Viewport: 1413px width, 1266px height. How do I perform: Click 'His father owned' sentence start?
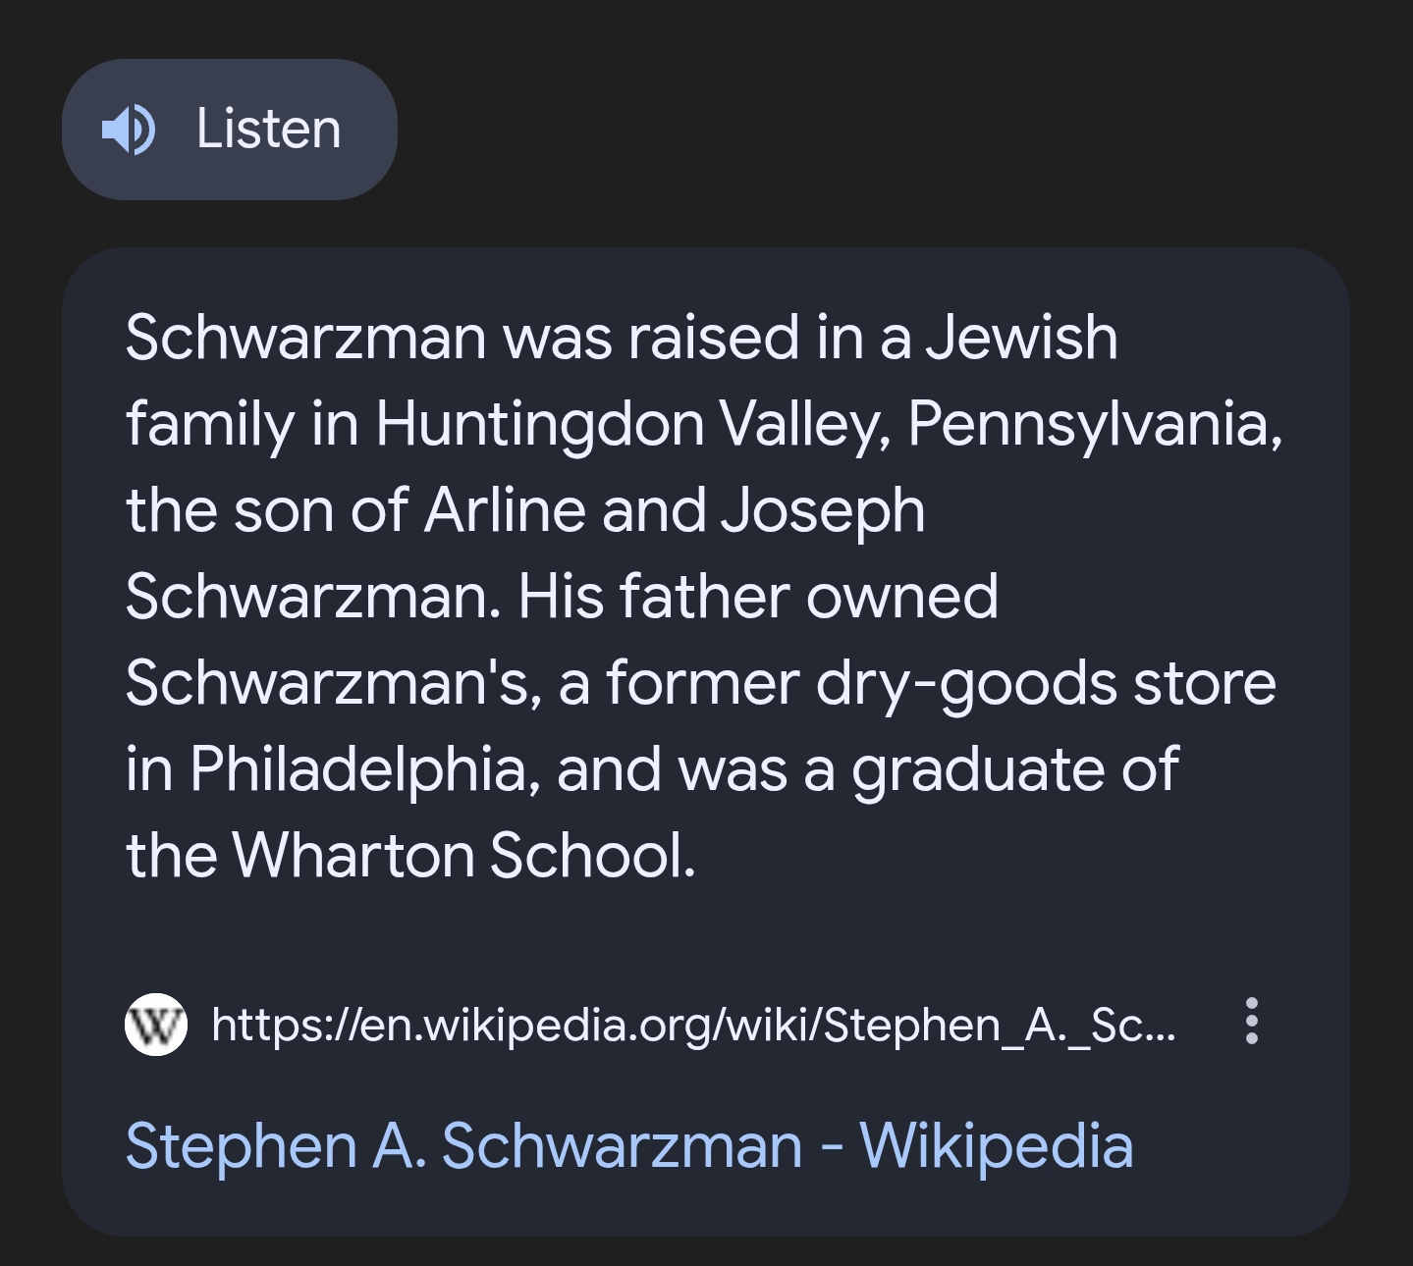tap(757, 598)
